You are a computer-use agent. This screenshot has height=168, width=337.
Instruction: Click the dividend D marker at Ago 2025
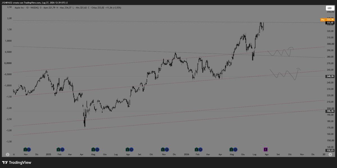click(x=131, y=149)
